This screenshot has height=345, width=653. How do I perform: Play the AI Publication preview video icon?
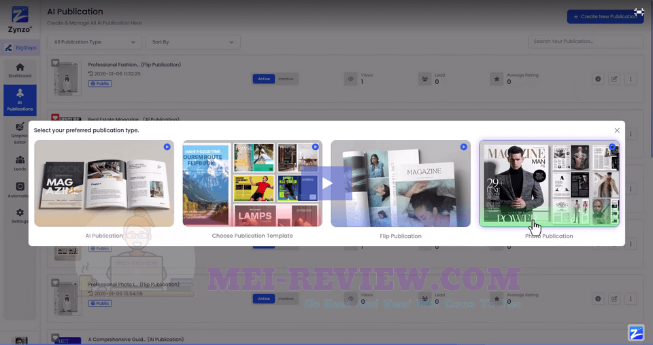coord(167,147)
